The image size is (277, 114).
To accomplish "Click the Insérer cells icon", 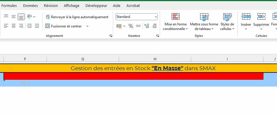I will [246, 16].
